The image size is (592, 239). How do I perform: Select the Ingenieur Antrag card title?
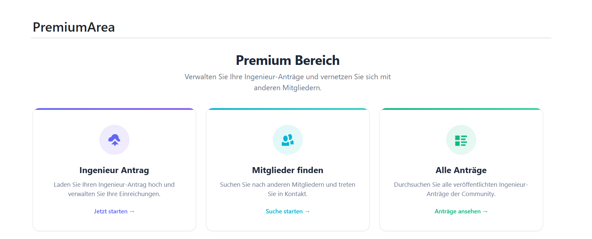pyautogui.click(x=114, y=170)
